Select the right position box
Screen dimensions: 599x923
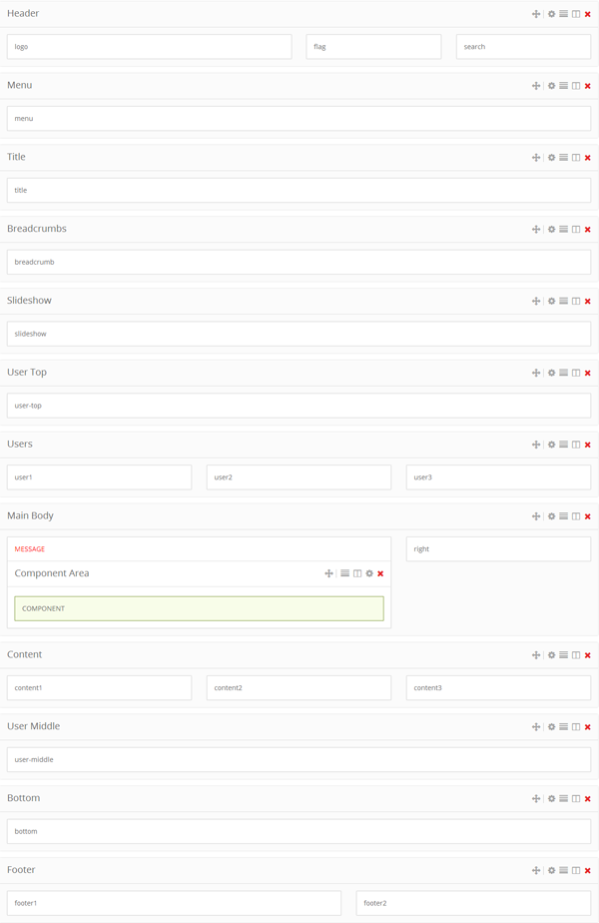(x=498, y=549)
